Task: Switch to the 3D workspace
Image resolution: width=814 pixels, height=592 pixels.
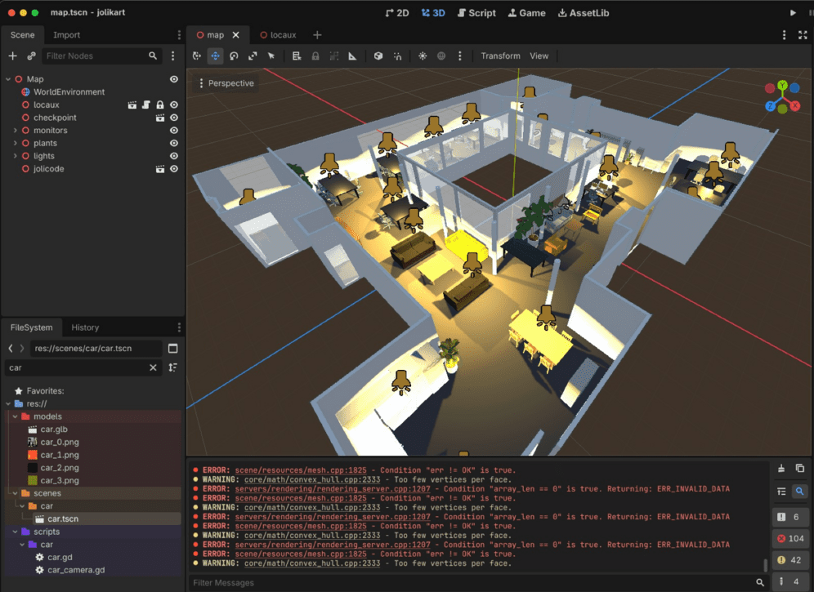Action: [433, 13]
